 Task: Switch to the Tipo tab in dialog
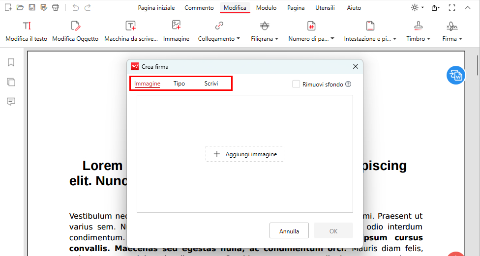coord(179,84)
